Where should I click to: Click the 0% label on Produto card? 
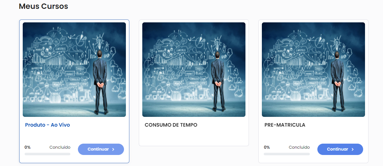27,147
